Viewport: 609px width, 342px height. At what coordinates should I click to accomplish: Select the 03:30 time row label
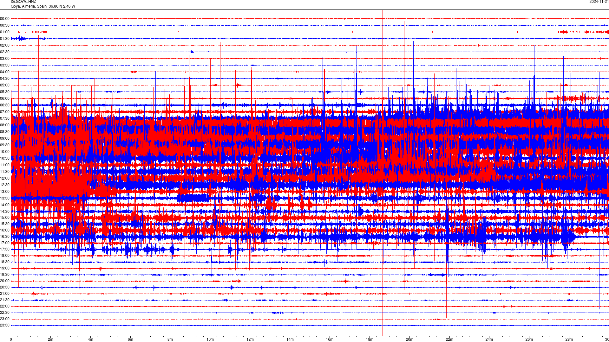(x=5, y=65)
